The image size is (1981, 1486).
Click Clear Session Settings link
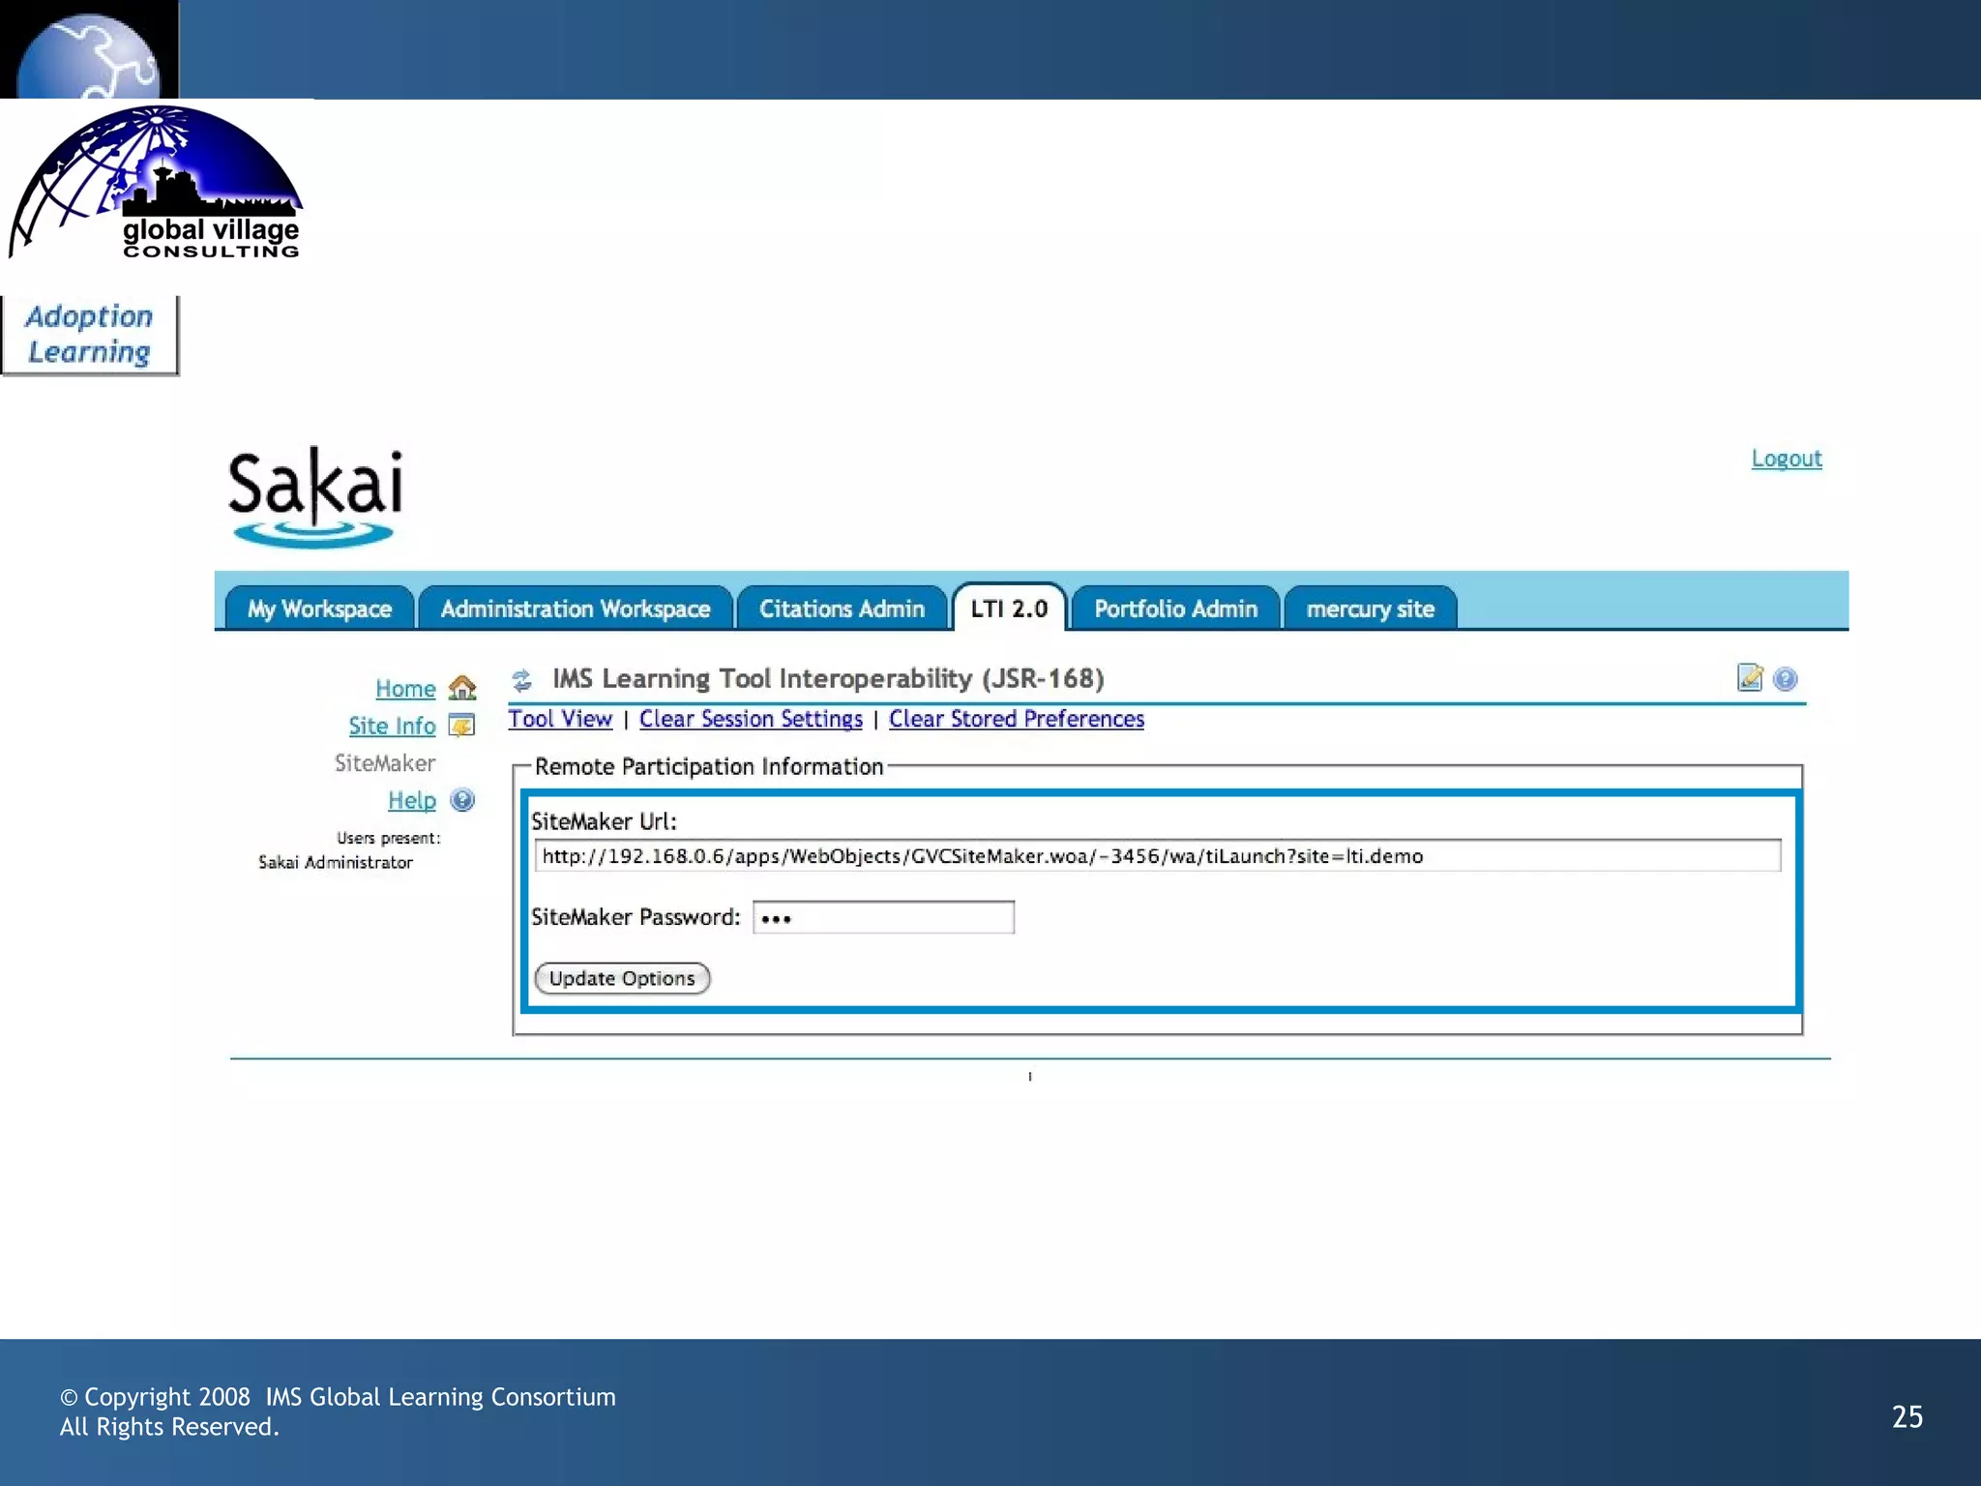751,719
